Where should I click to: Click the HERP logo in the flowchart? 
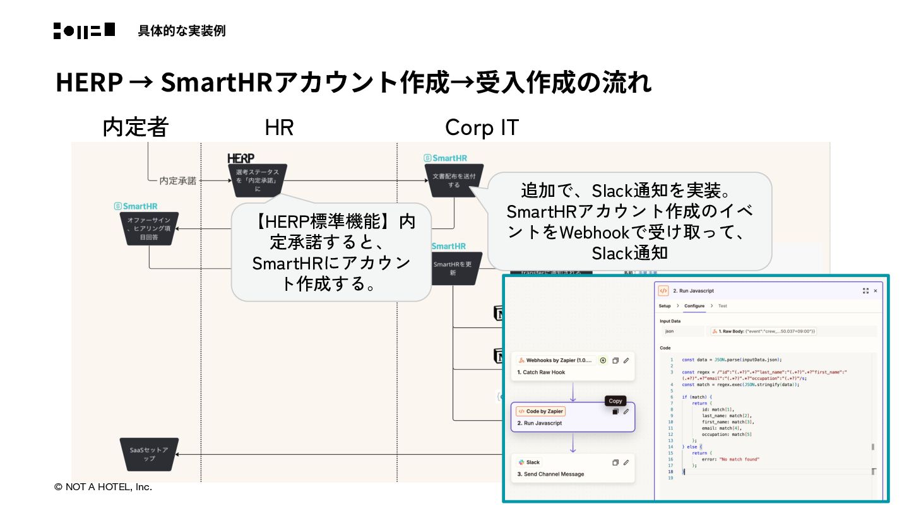tap(241, 158)
